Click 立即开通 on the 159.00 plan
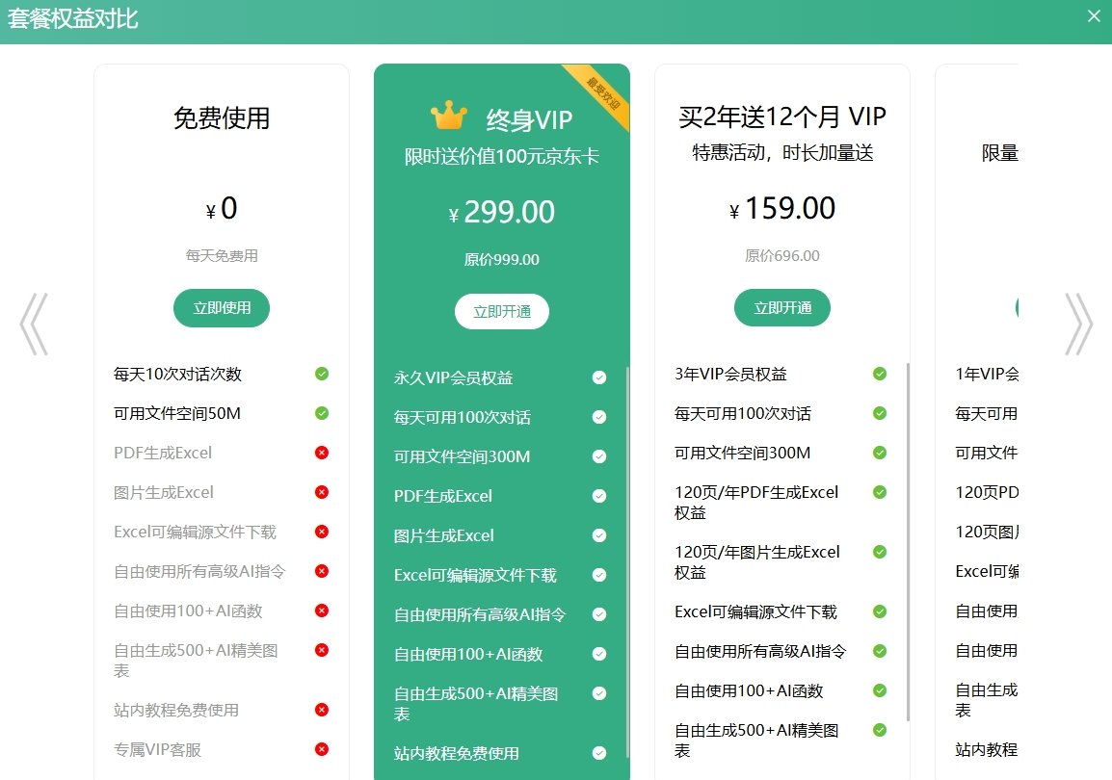The image size is (1112, 780). pos(782,308)
